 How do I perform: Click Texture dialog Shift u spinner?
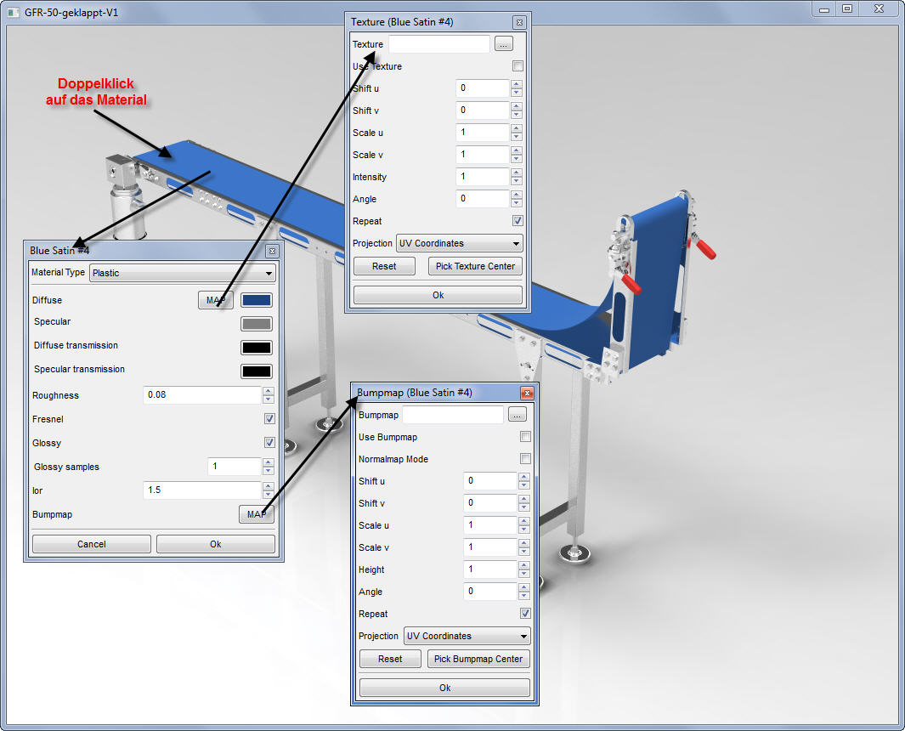tap(517, 88)
